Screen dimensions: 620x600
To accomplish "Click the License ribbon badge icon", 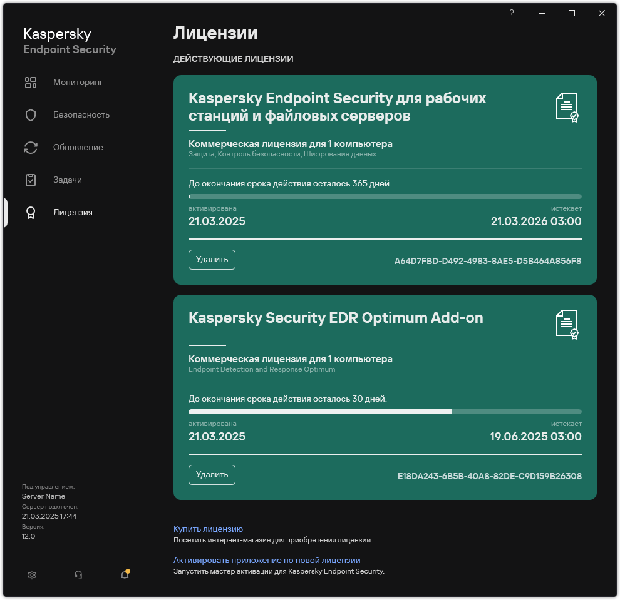I will tap(31, 213).
